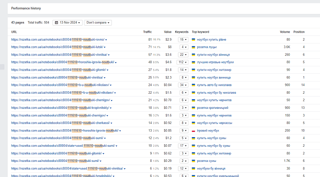Image resolution: width=320 pixels, height=177 pixels.
Task: Click keyword купить авто бу николаев
Action: tap(214, 85)
